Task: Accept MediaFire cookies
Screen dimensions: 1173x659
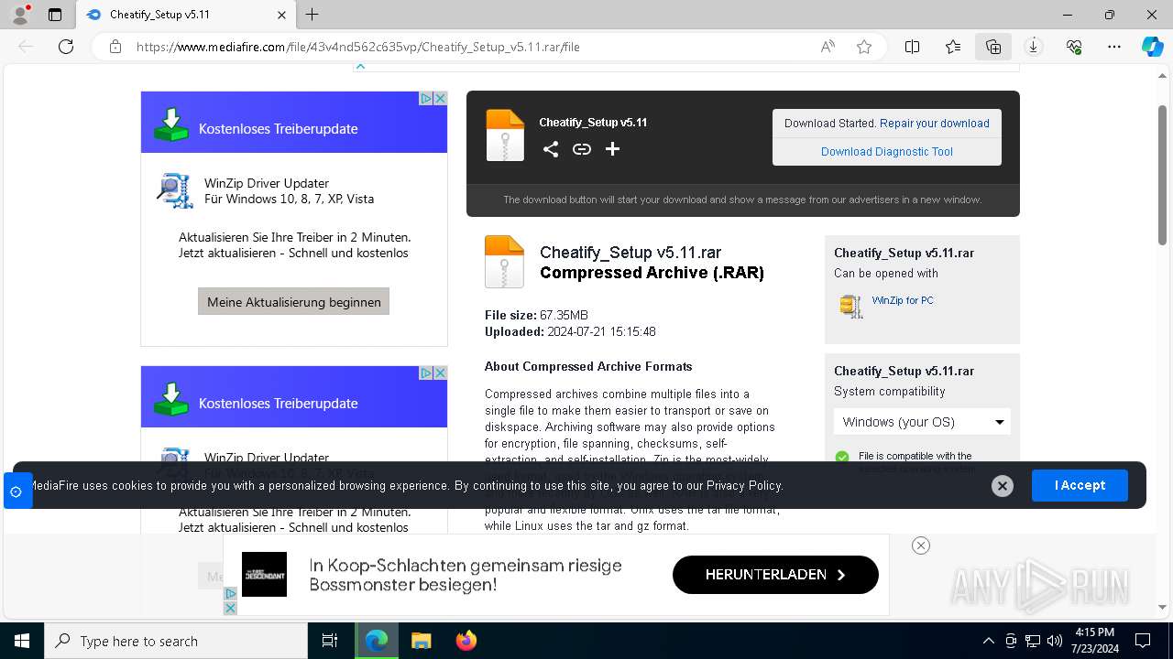Action: (x=1080, y=485)
